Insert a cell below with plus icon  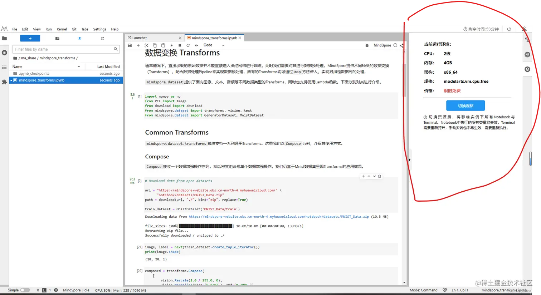pos(138,45)
